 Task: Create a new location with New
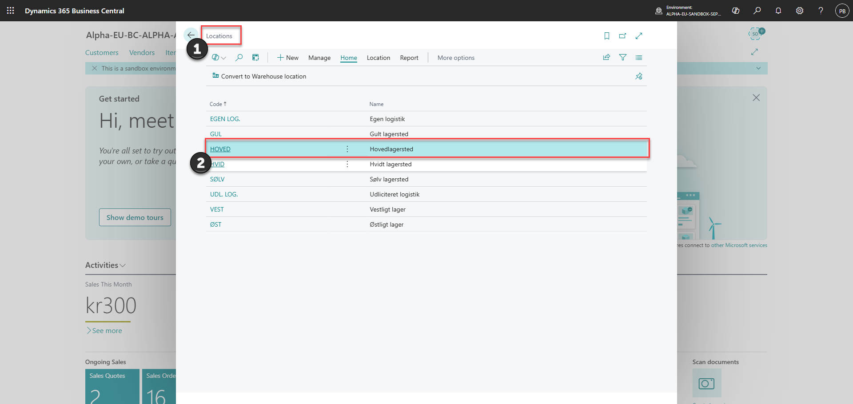pos(287,58)
